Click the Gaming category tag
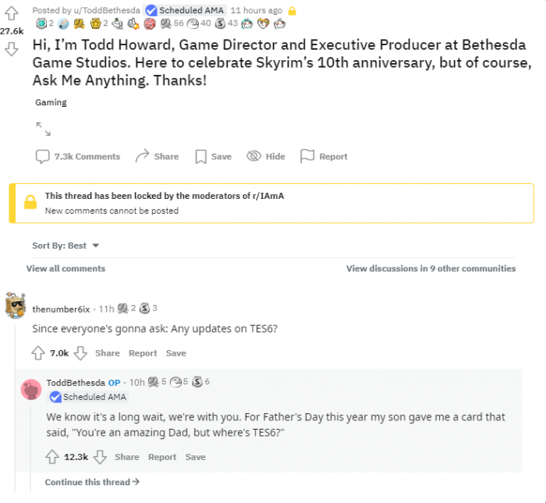 pos(51,102)
